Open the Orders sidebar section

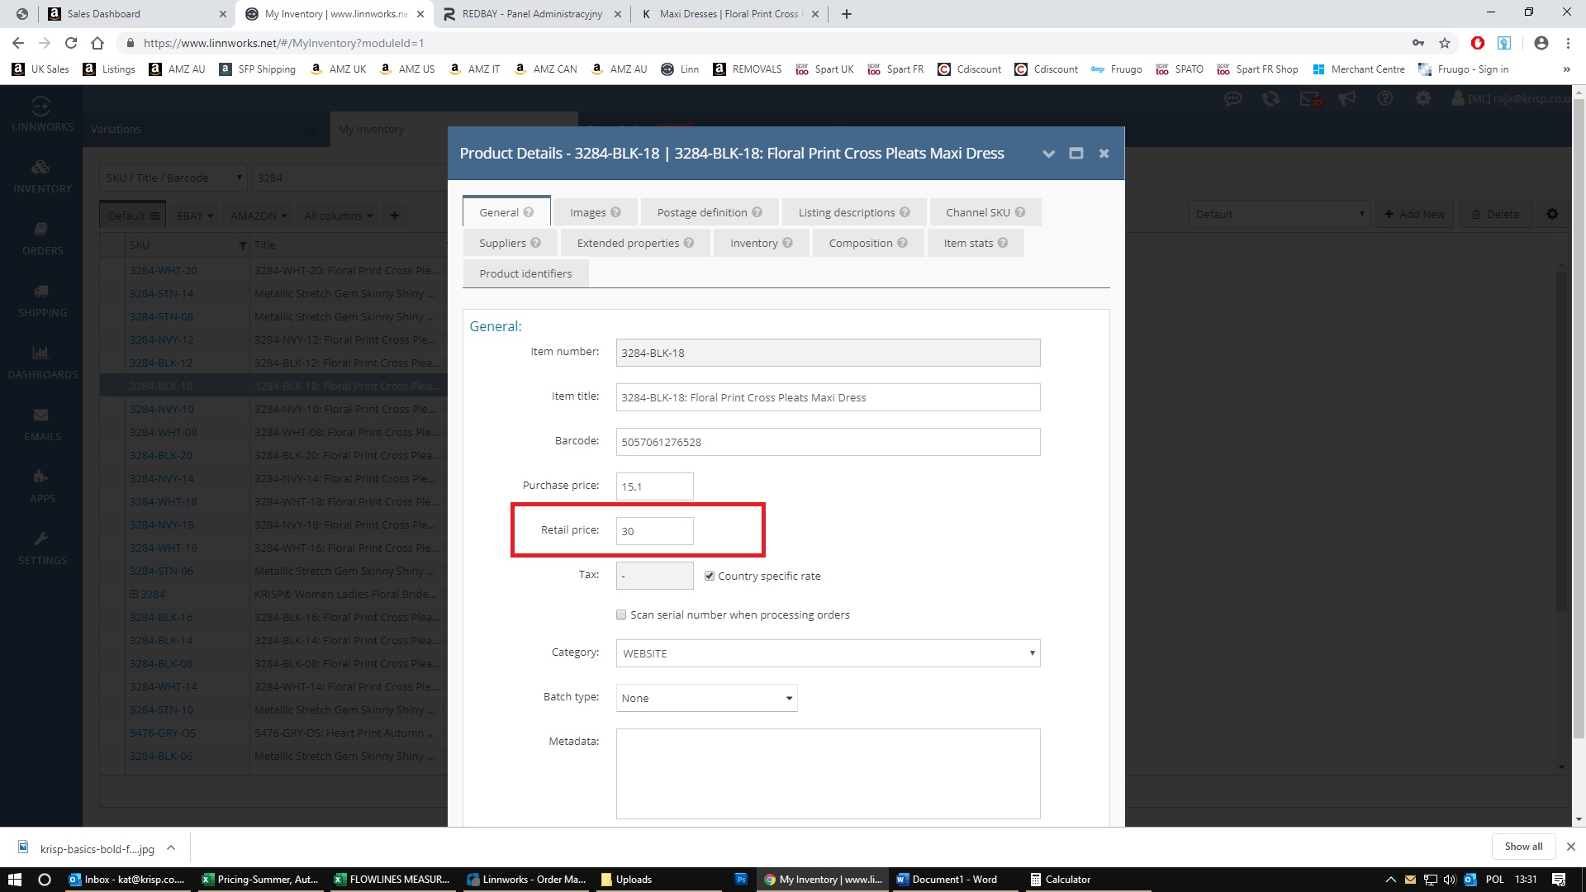click(41, 238)
